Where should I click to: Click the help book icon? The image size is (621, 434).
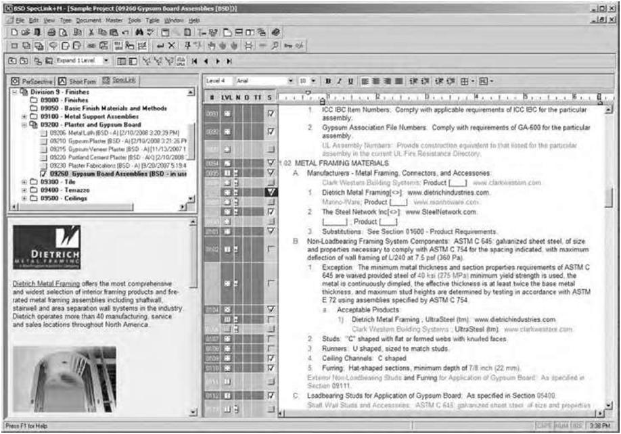(x=276, y=32)
